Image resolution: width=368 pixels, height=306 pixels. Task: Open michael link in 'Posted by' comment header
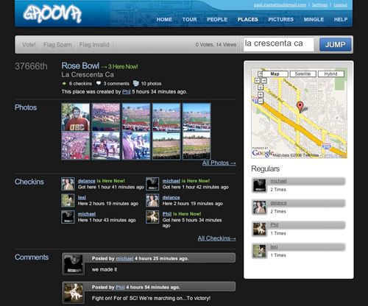124,258
